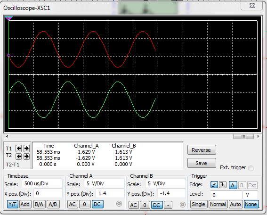Click the scroll left arrow under the display

pyautogui.click(x=7, y=136)
